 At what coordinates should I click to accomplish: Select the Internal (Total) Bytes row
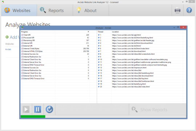55,48
